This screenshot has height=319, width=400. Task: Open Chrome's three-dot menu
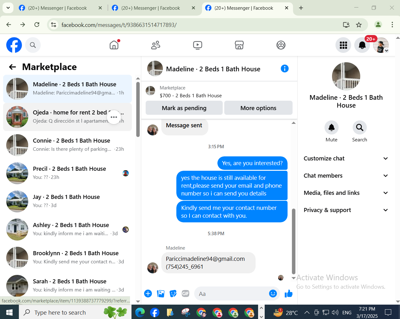[392, 25]
